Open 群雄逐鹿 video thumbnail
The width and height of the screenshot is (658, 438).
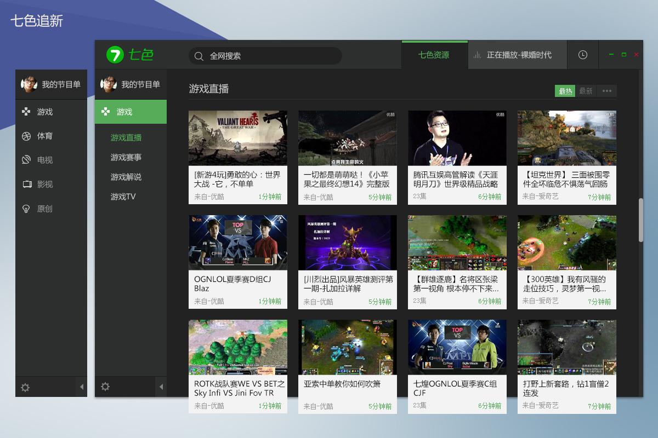457,243
